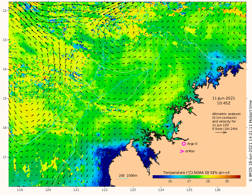Click the IMOS copyright timestamp text

click(250, 141)
